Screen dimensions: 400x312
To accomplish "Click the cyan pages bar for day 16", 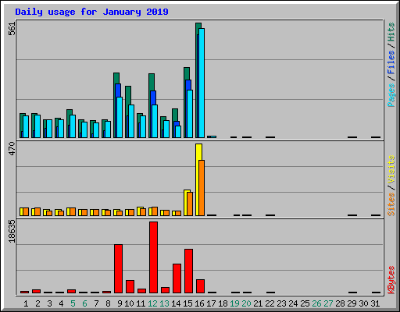I will tap(202, 83).
